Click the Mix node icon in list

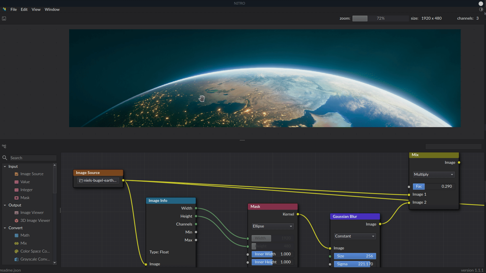tap(17, 243)
